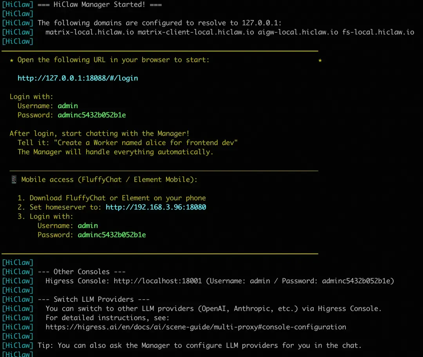Image resolution: width=423 pixels, height=357 pixels.
Task: Click the 'matrix-client-local.hiclaw.io' domain
Action: click(x=196, y=32)
